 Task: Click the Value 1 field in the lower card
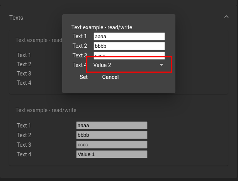112,154
